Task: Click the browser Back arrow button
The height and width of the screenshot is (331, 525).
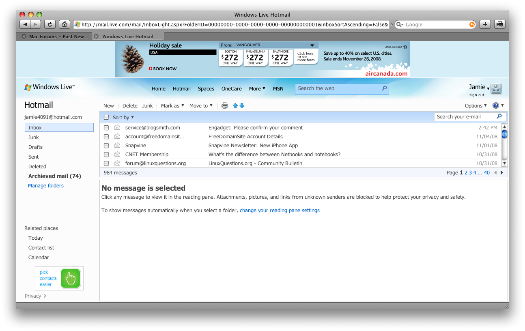Action: pos(25,24)
